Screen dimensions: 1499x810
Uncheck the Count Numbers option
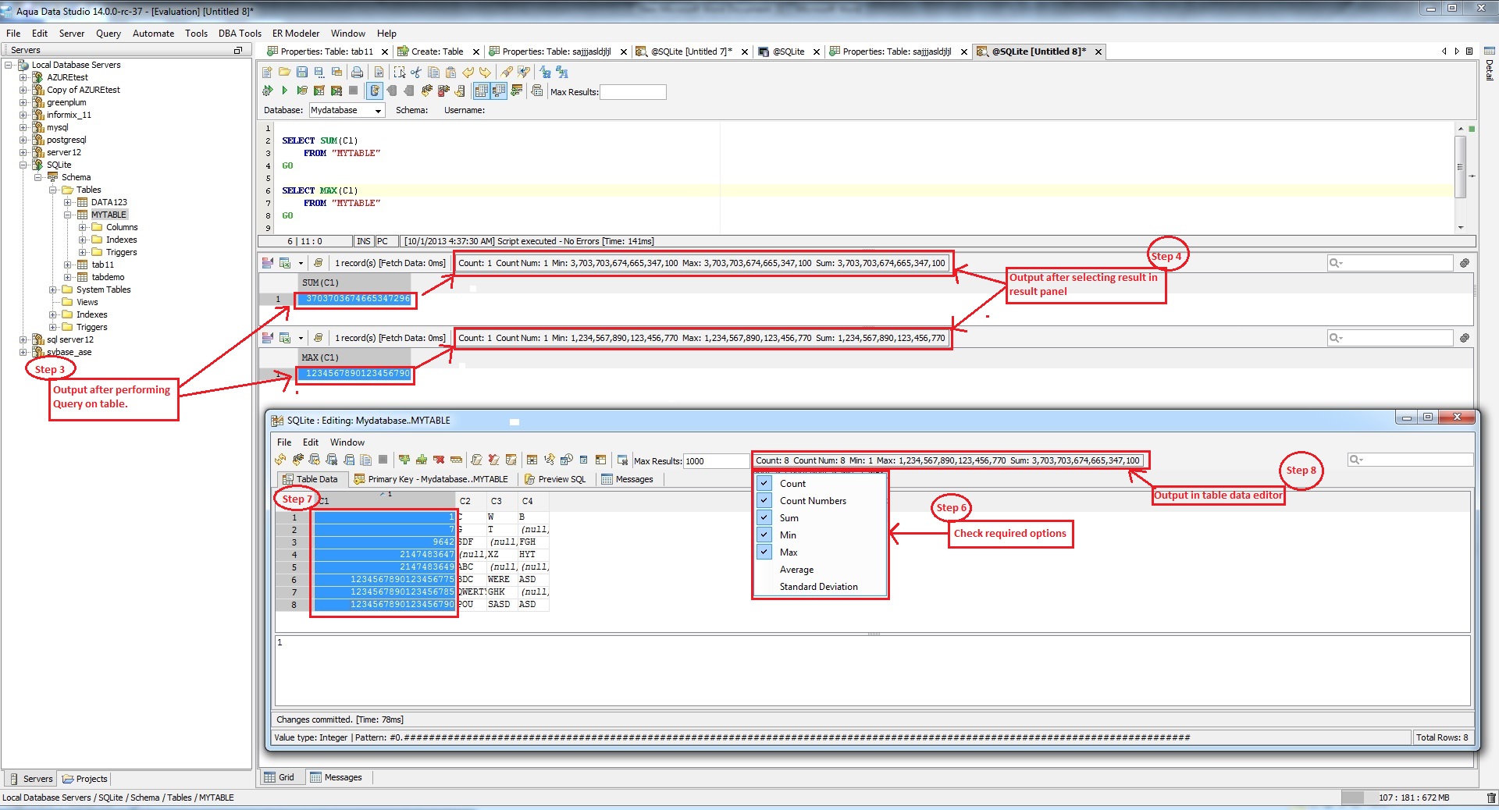pos(764,500)
